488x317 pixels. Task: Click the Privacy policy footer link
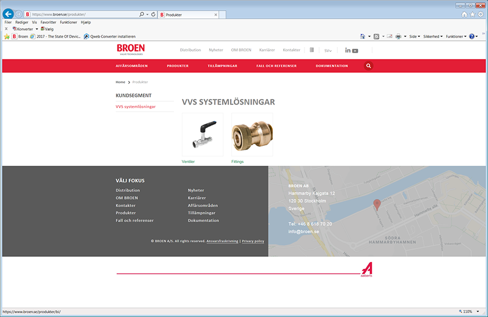253,241
